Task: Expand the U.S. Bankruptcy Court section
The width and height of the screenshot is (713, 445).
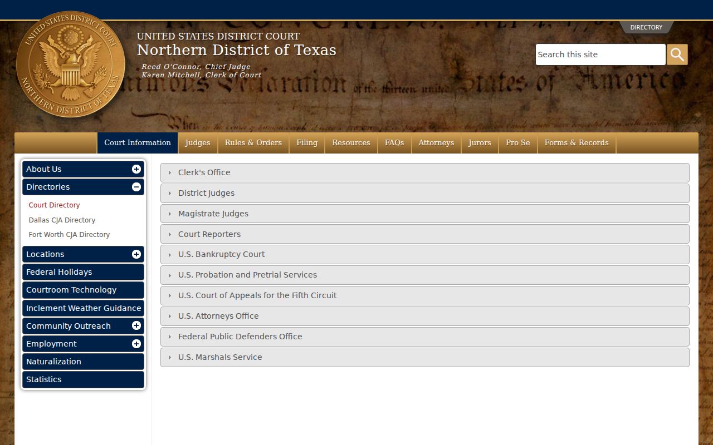Action: pos(425,254)
